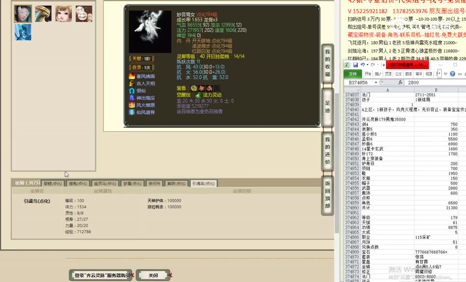Open Excel Help question mark icon
This screenshot has height=282, width=466.
(x=452, y=74)
